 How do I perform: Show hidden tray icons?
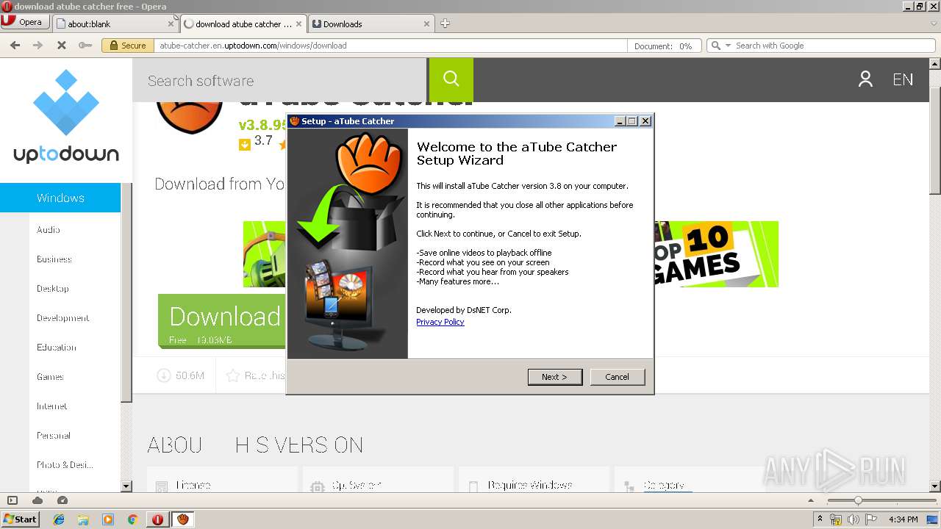click(x=820, y=519)
